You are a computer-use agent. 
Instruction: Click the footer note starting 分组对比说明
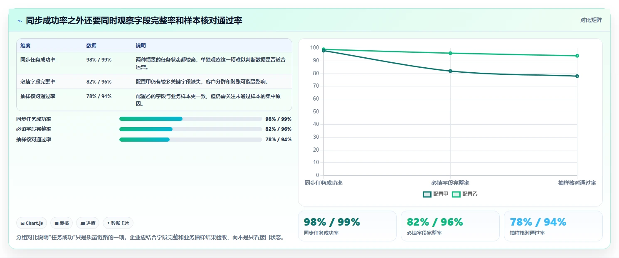pyautogui.click(x=151, y=238)
